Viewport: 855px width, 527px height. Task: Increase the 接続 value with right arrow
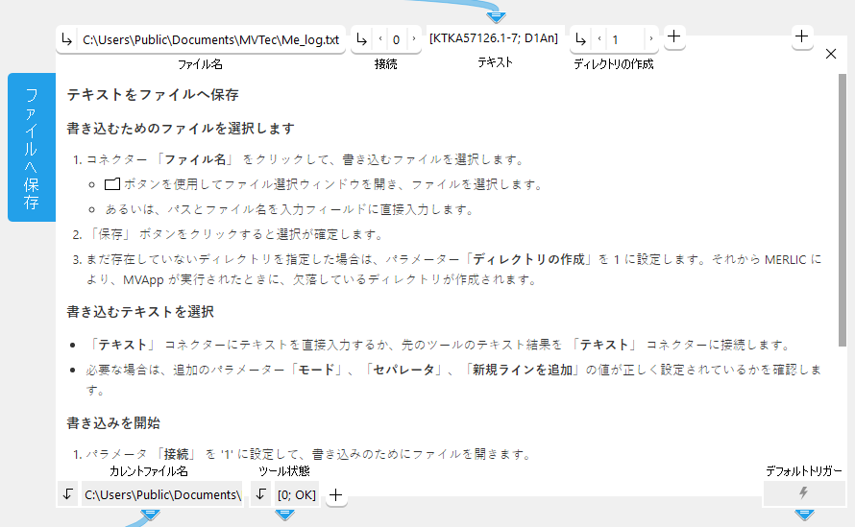pyautogui.click(x=413, y=39)
